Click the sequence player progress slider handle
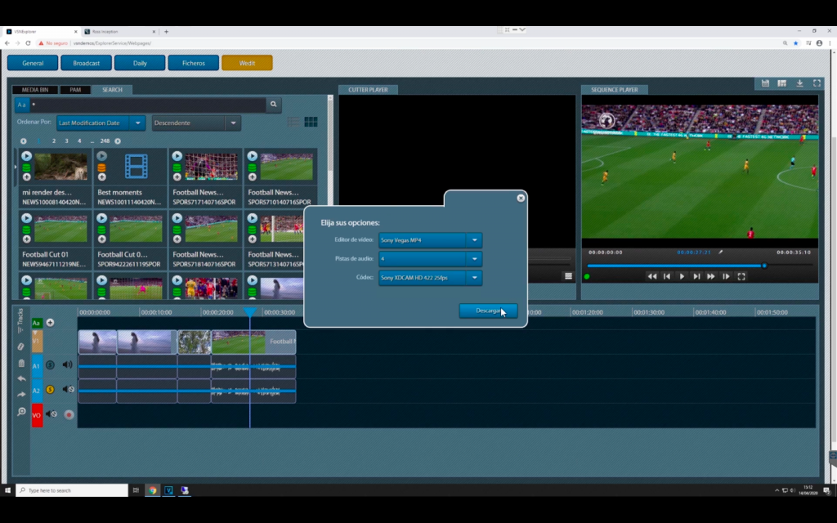This screenshot has height=523, width=837. tap(764, 266)
